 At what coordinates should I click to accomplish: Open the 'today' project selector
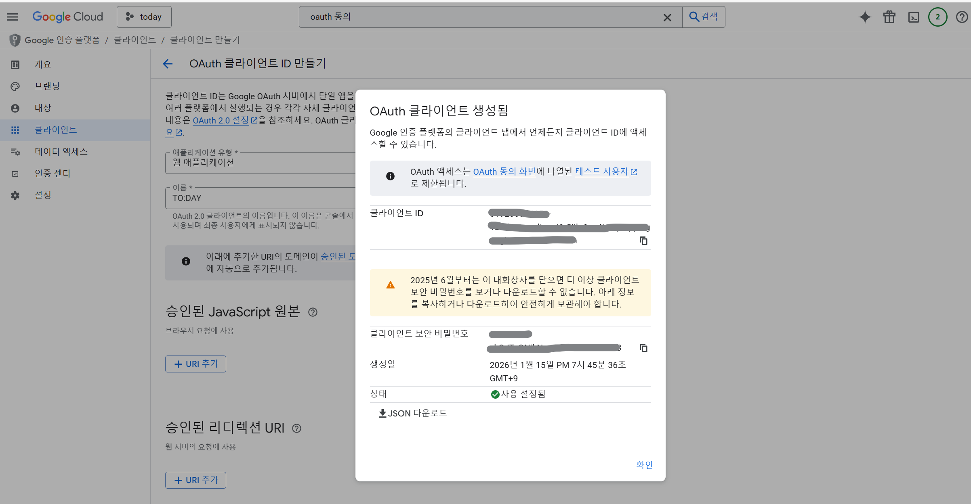(x=144, y=17)
